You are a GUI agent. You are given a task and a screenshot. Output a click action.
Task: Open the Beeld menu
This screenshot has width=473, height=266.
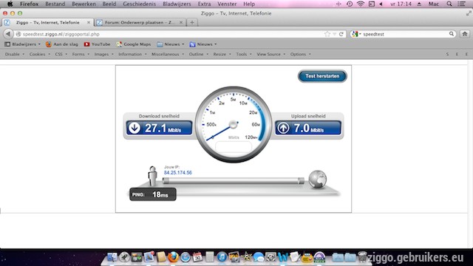(x=109, y=4)
